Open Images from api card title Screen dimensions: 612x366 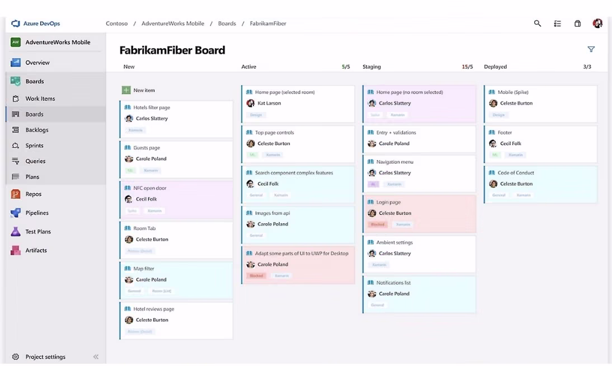pyautogui.click(x=272, y=213)
